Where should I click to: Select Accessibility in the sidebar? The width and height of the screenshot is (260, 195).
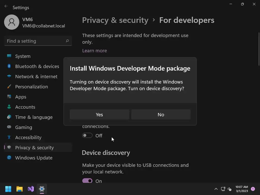[28, 137]
